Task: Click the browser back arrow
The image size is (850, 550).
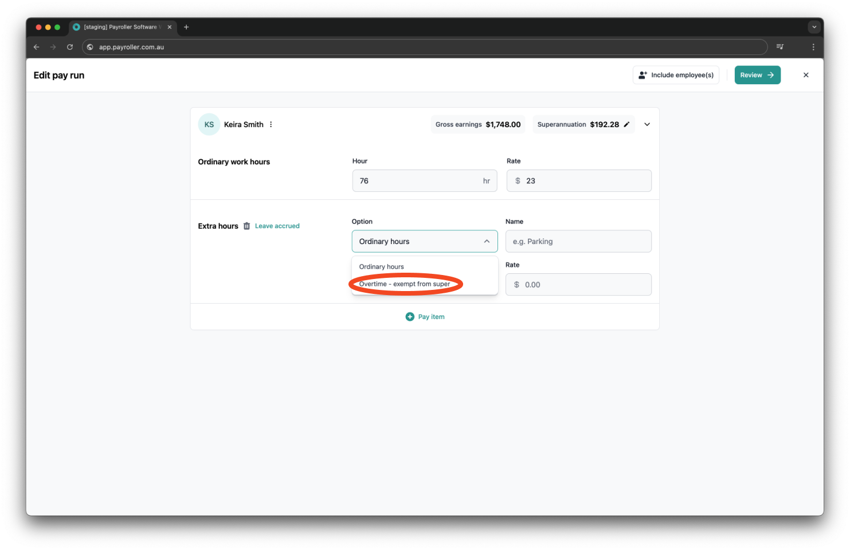Action: pos(36,47)
